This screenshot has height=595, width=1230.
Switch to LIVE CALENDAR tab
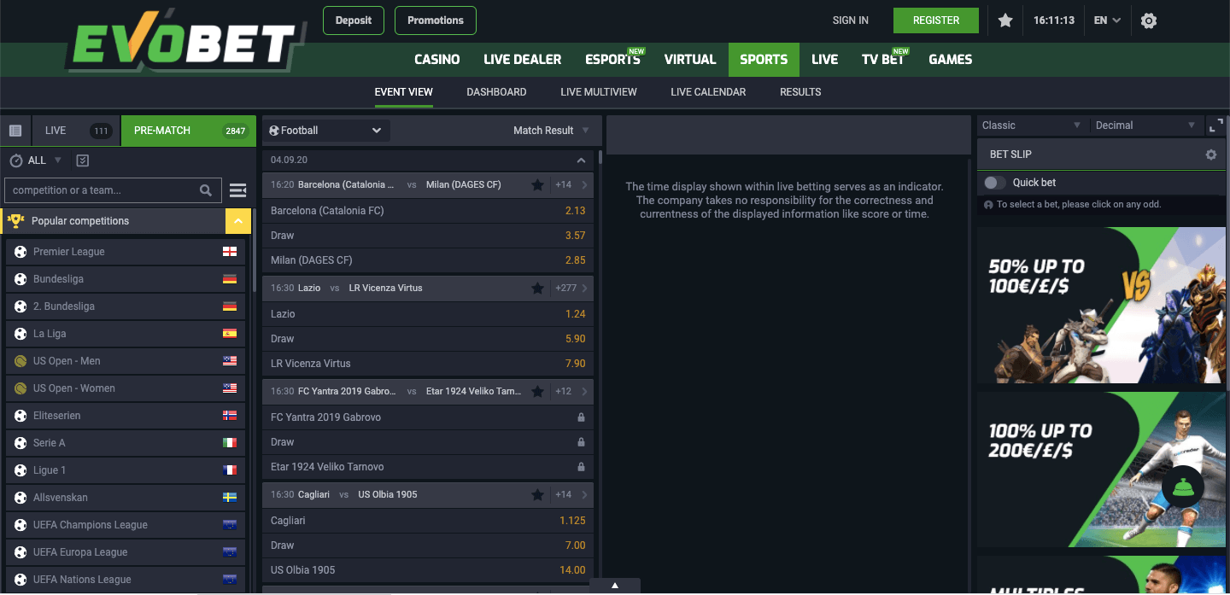coord(708,92)
